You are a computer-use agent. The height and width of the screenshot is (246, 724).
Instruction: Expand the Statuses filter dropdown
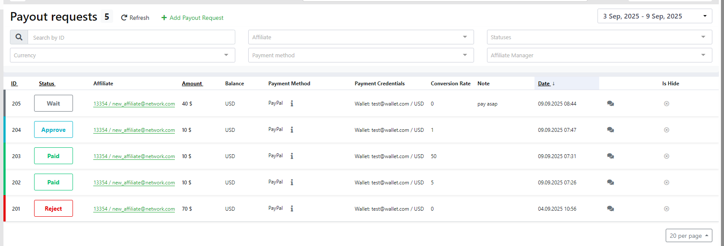pyautogui.click(x=599, y=37)
